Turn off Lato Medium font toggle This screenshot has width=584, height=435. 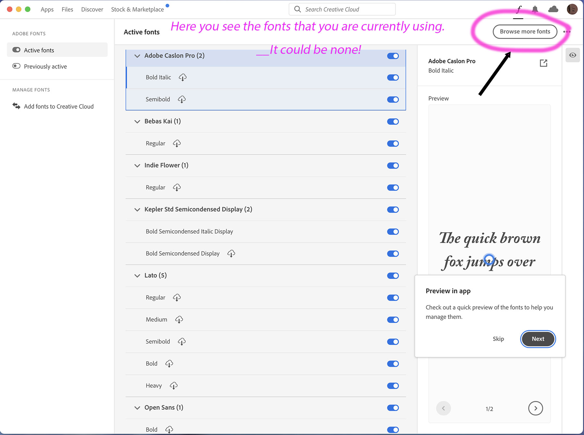pyautogui.click(x=393, y=320)
